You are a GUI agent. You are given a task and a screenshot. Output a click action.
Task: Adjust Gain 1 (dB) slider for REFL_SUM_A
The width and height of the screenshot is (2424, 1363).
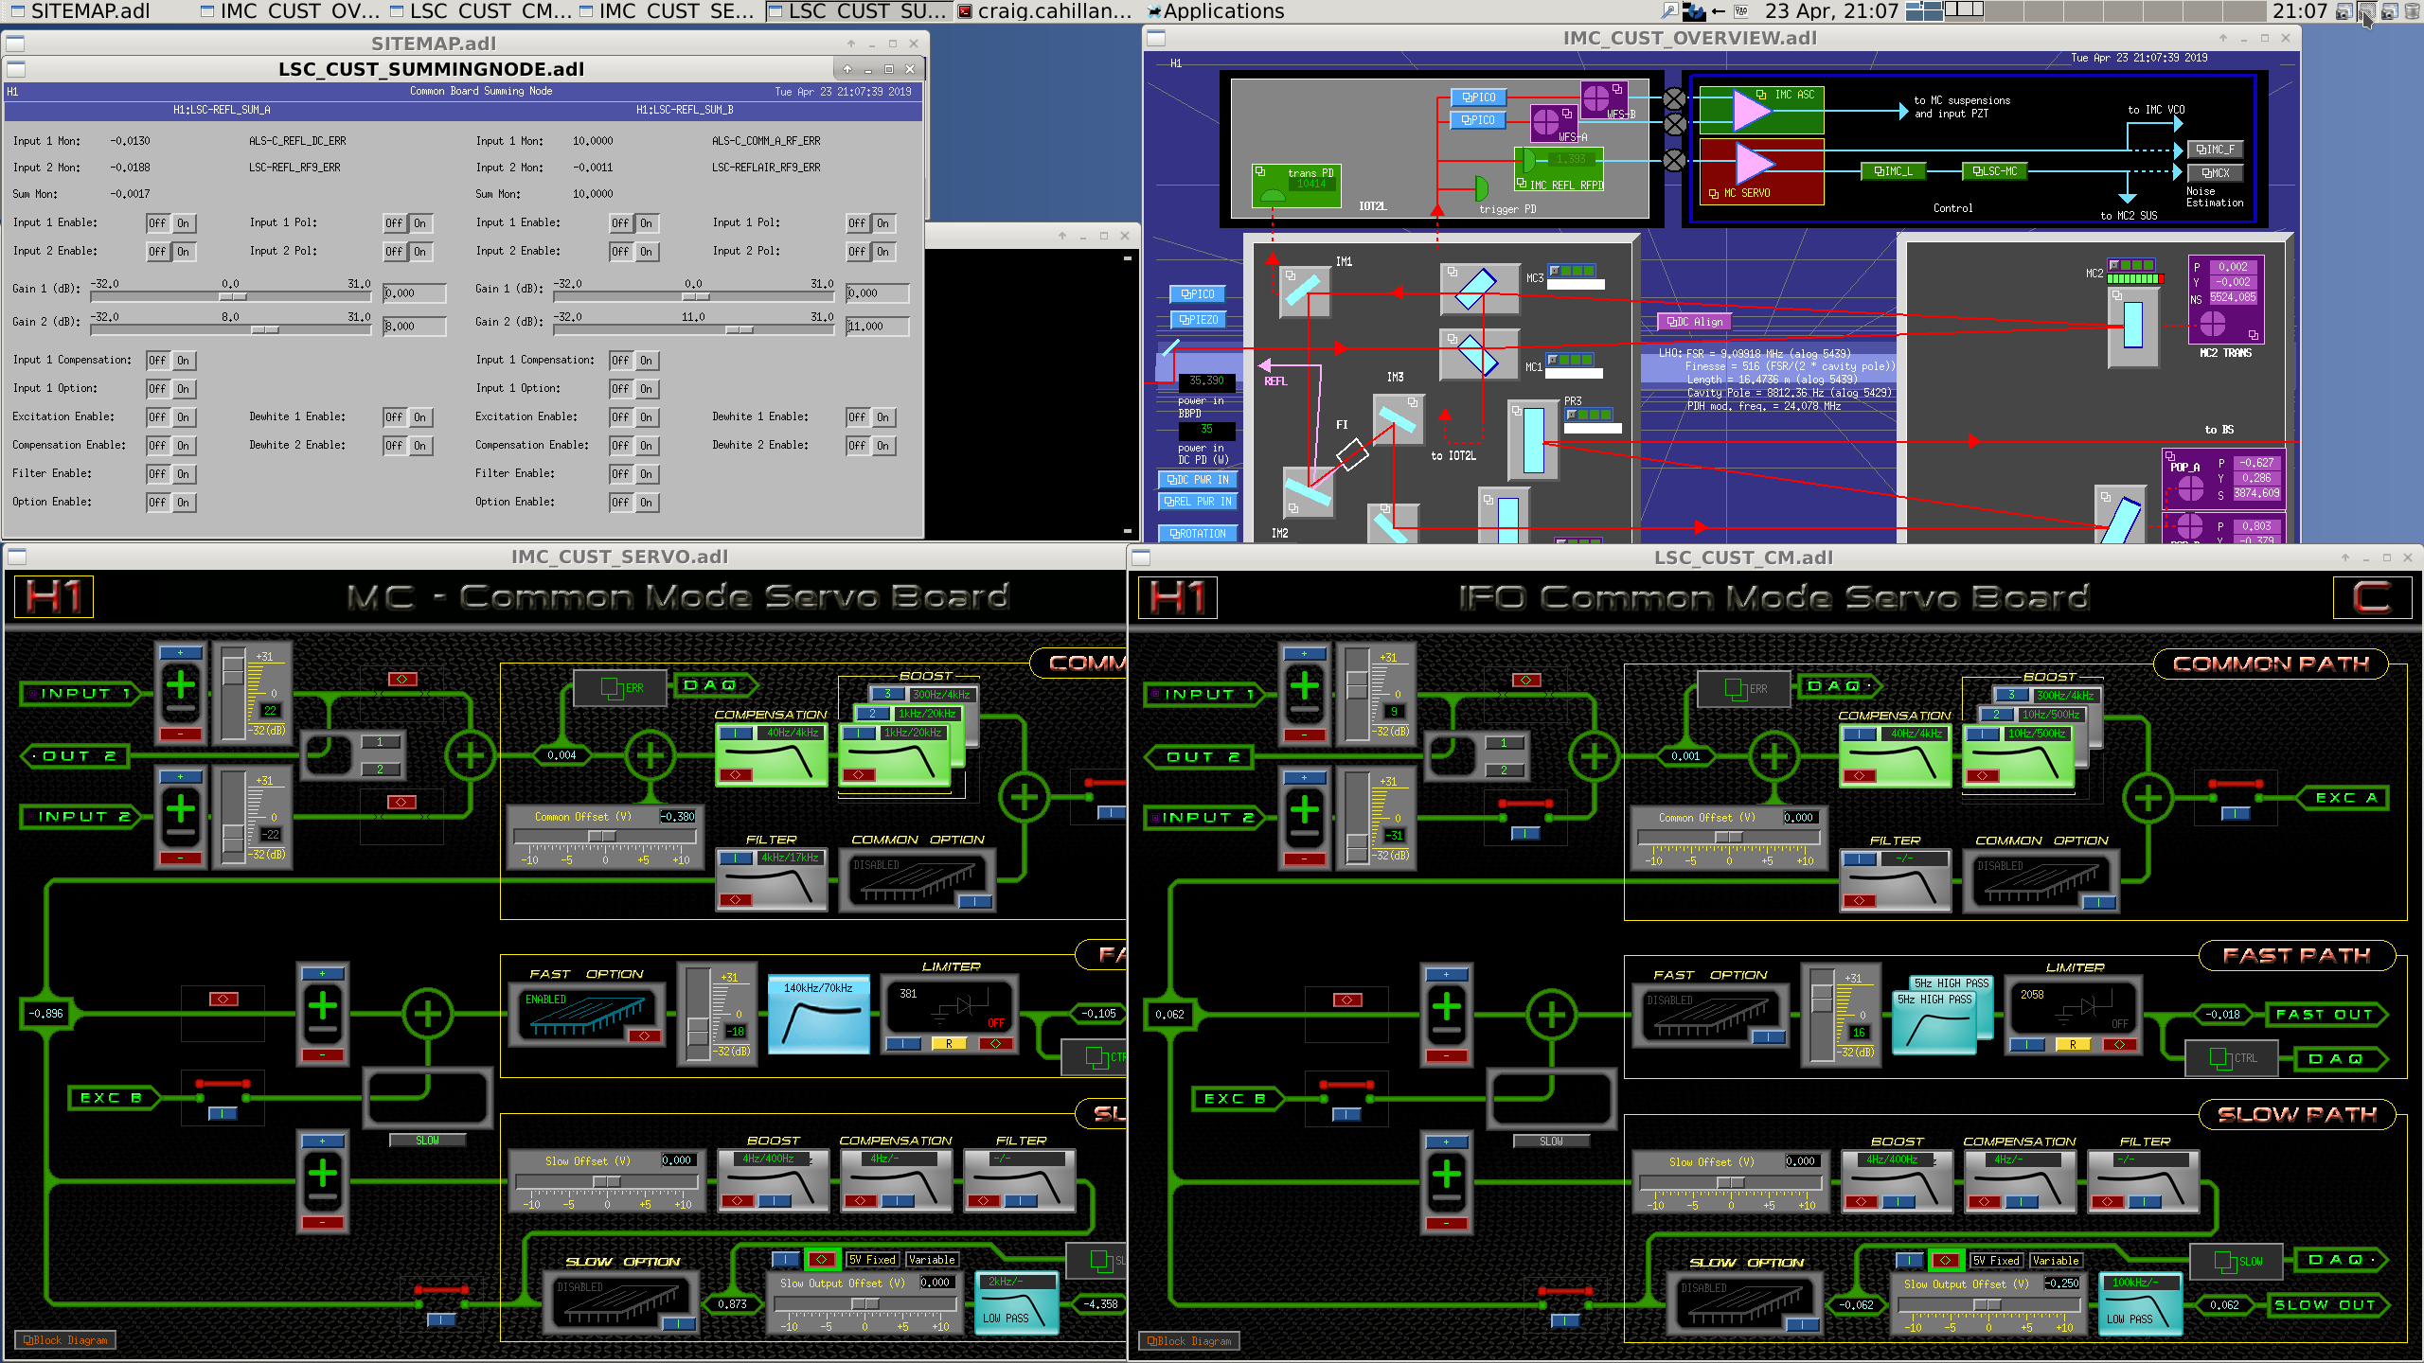[x=231, y=295]
